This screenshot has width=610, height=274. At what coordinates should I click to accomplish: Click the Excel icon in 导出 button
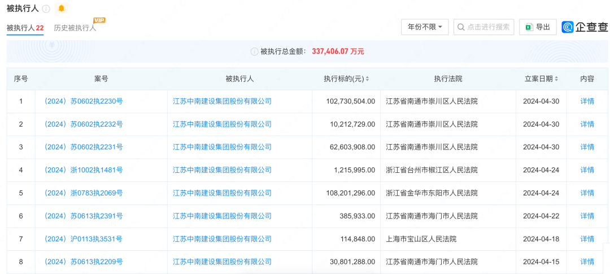[529, 27]
